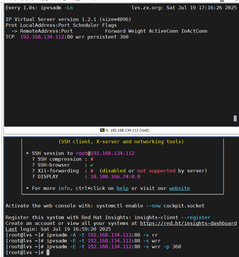Click the 'X11-forwarding' label

coord(58,171)
